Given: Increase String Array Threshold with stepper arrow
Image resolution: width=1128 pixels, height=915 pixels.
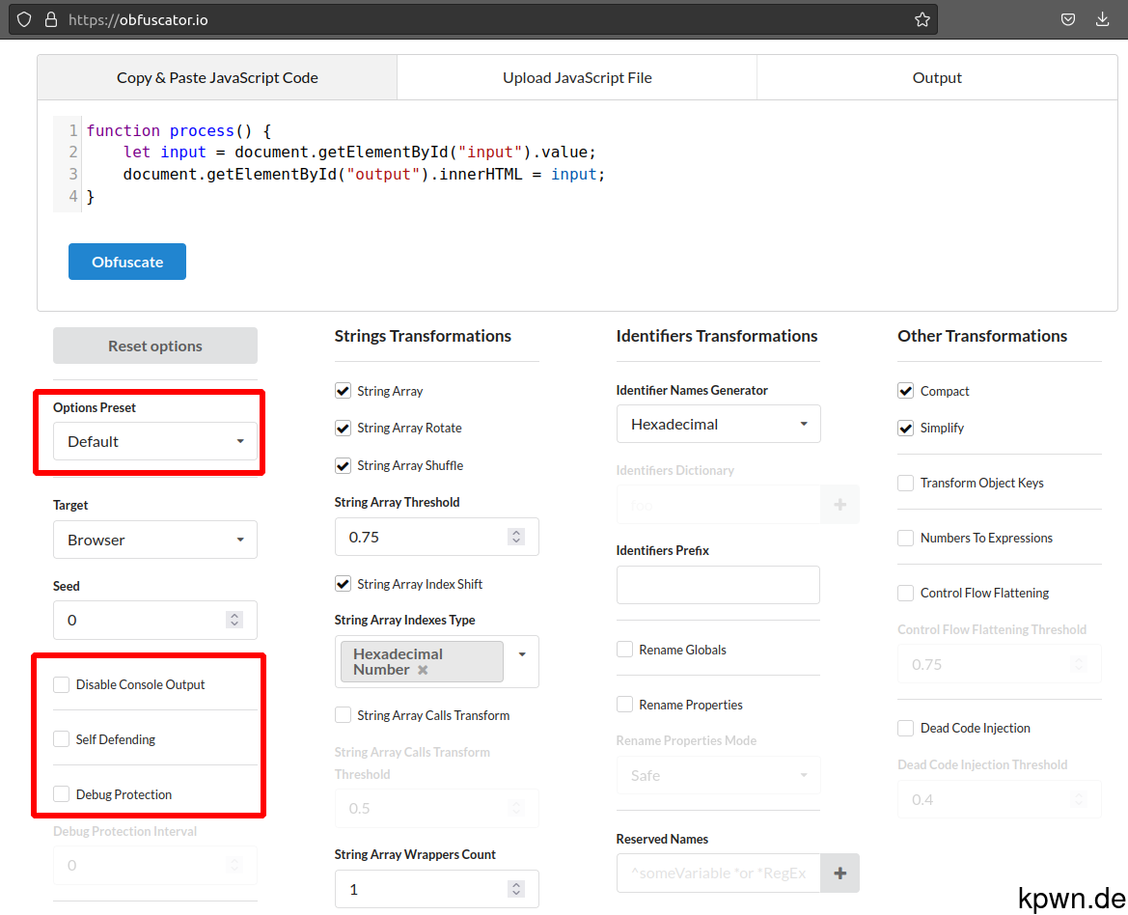Looking at the screenshot, I should point(517,531).
